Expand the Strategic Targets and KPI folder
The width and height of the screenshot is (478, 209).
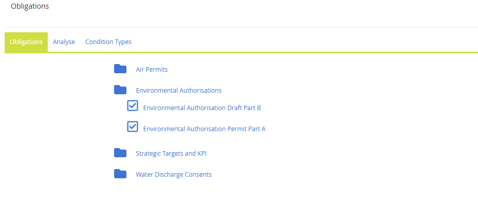click(120, 153)
